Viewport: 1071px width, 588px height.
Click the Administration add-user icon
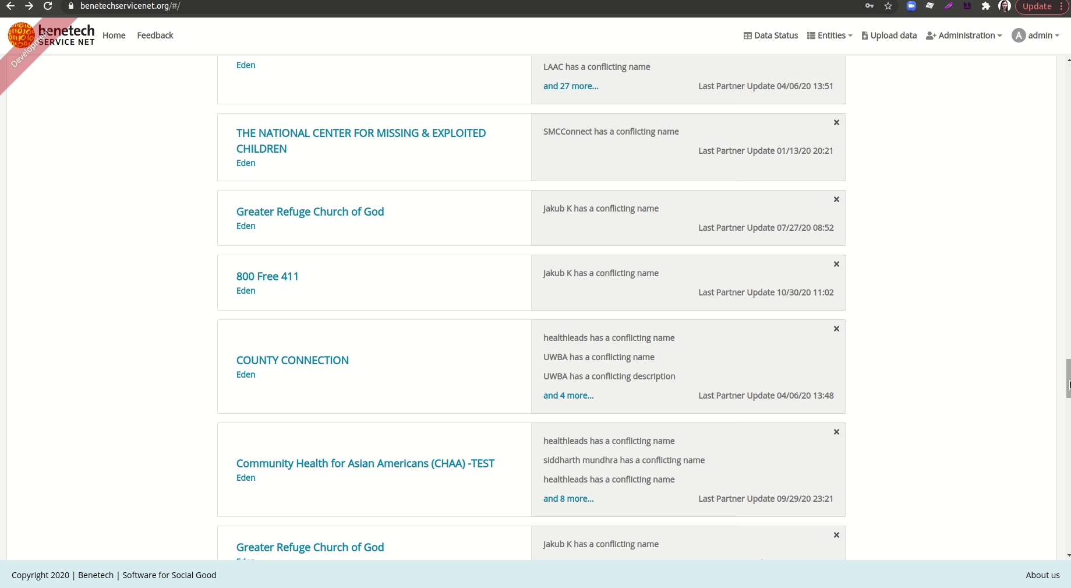point(931,36)
